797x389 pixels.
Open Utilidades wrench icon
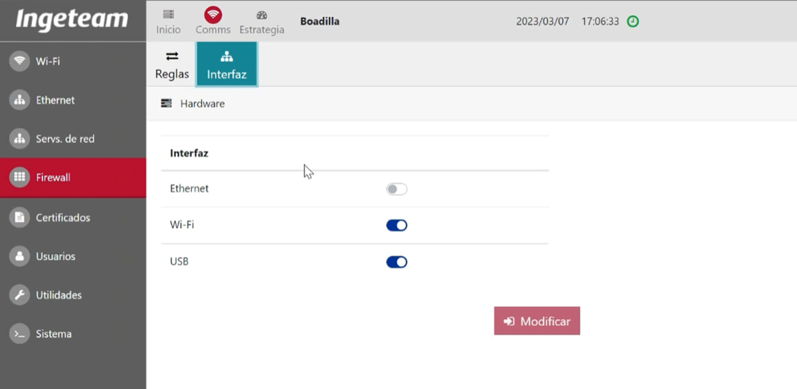coord(20,295)
